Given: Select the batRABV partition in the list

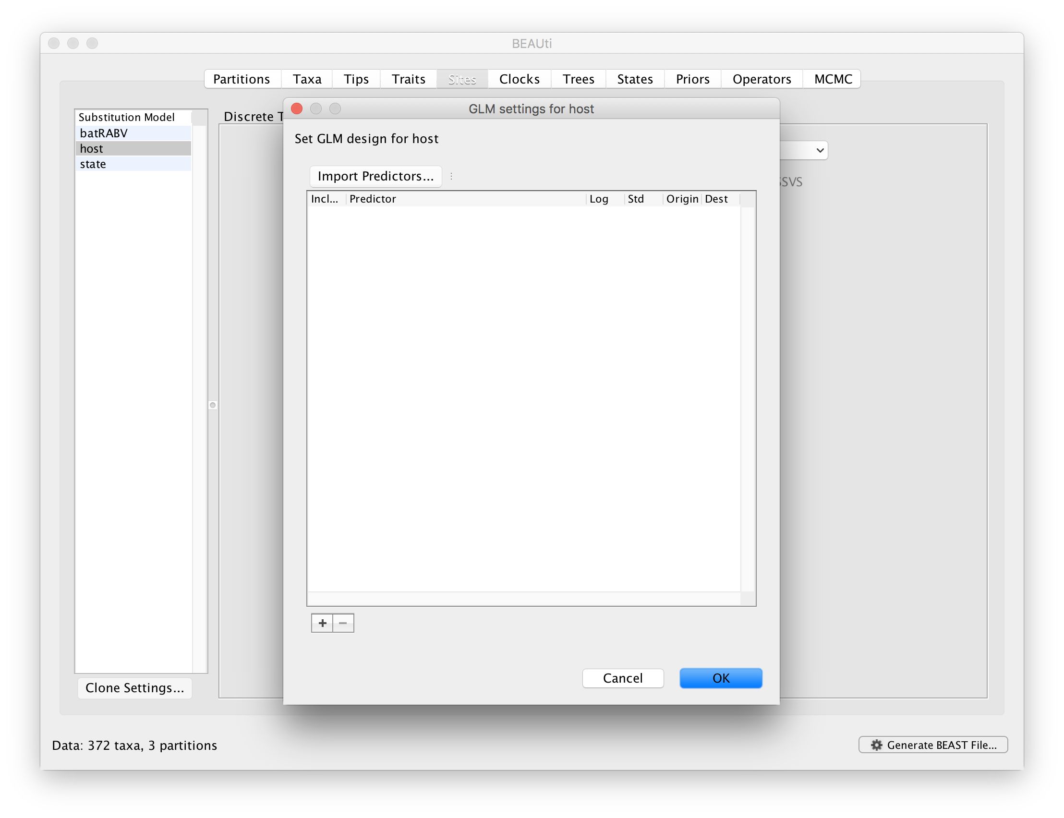Looking at the screenshot, I should point(133,133).
